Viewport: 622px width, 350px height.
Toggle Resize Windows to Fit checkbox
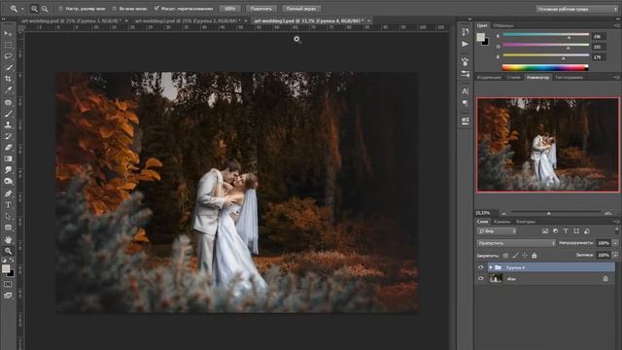60,9
